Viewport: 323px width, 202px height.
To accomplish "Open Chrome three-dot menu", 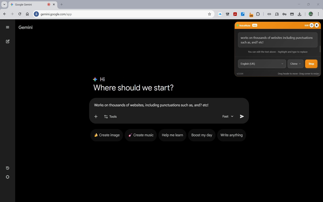I will (318, 14).
